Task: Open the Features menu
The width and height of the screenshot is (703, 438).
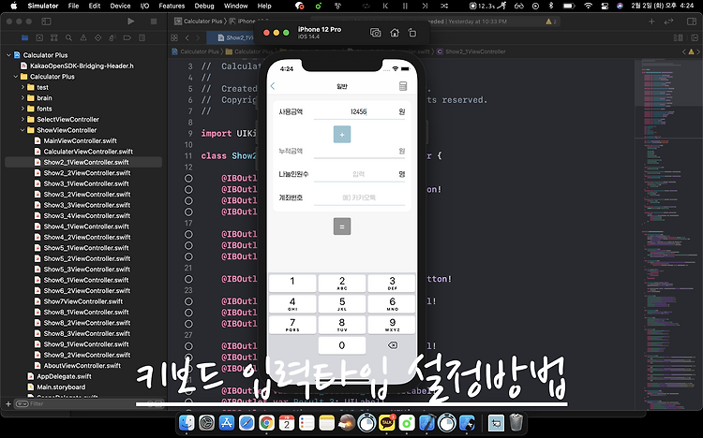Action: (x=172, y=6)
